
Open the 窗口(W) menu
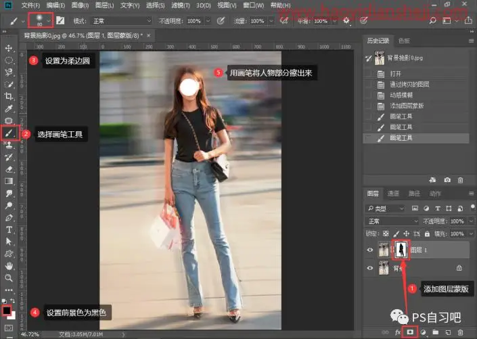click(254, 5)
